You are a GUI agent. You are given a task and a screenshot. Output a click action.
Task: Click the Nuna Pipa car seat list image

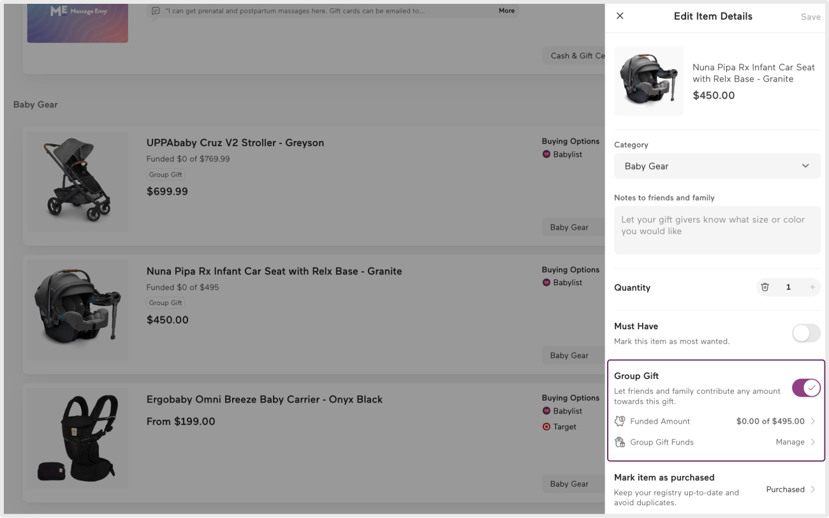77,309
